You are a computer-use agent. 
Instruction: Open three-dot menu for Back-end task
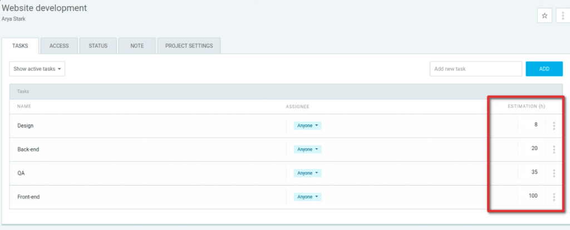[x=554, y=149]
